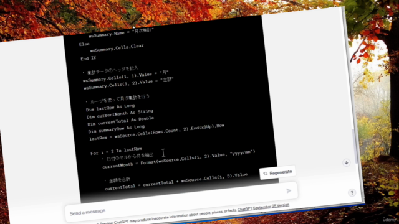
Task: Click the 'Dim summaryRow As Long' line
Action: [117, 129]
